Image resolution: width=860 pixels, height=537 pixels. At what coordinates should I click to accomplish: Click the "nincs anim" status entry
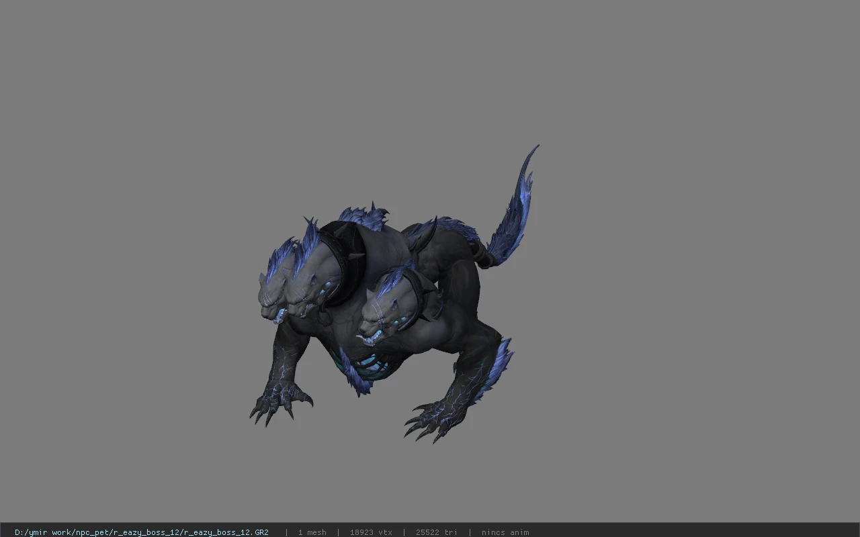coord(505,532)
